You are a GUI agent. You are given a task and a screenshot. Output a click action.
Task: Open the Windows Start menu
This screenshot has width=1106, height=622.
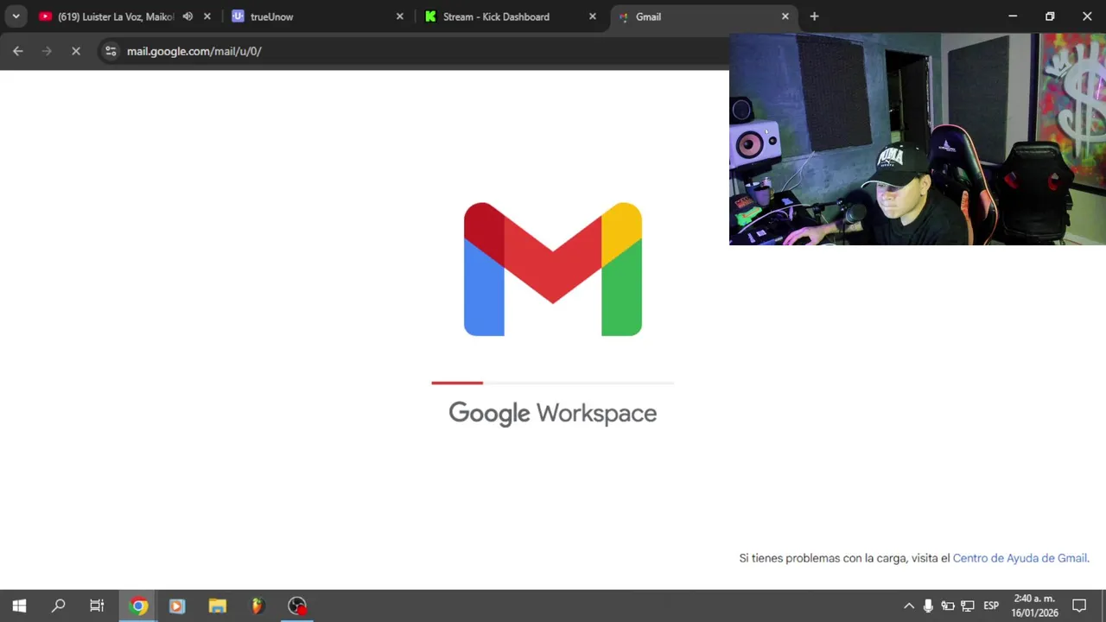(x=19, y=606)
